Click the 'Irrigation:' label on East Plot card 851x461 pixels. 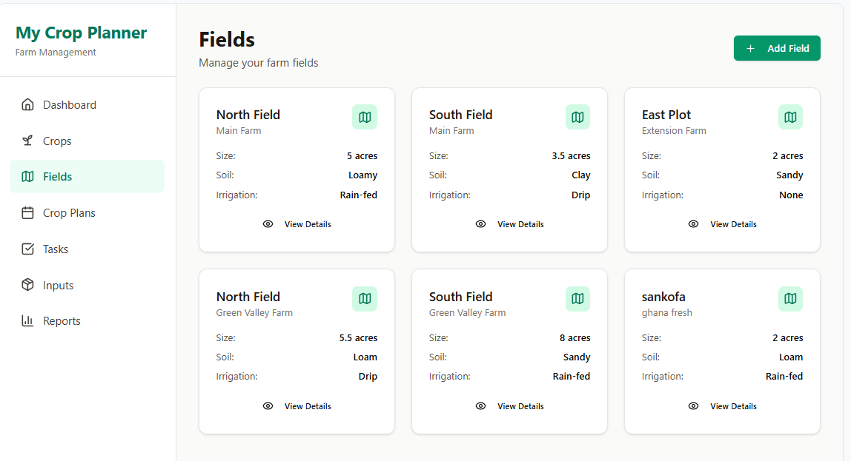coord(662,195)
